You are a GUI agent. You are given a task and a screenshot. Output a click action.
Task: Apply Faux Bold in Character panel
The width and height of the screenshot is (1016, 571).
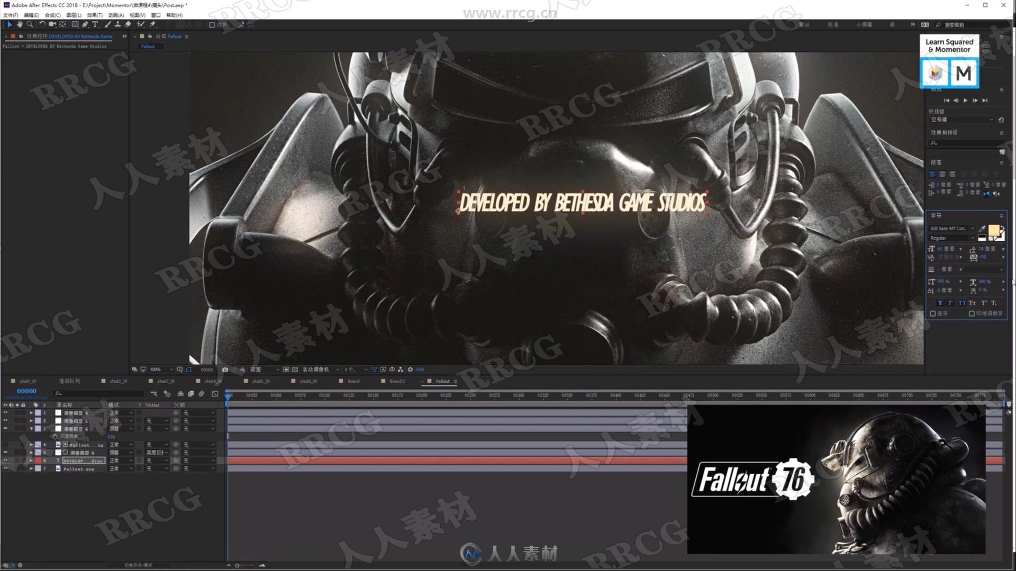pyautogui.click(x=940, y=303)
